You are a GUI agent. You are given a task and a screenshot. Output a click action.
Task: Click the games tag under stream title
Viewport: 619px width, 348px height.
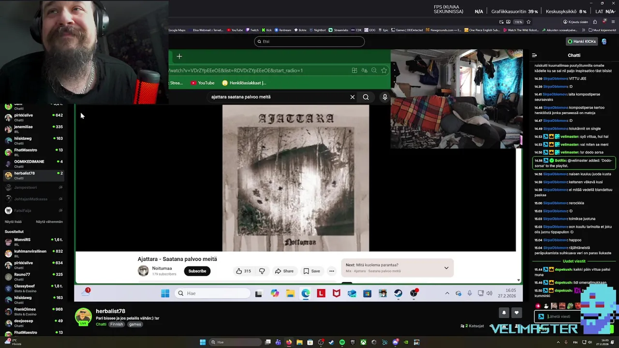135,324
